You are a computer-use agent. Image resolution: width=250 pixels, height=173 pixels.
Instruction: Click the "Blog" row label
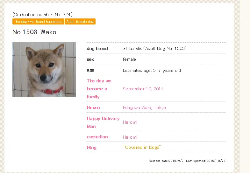[92, 148]
